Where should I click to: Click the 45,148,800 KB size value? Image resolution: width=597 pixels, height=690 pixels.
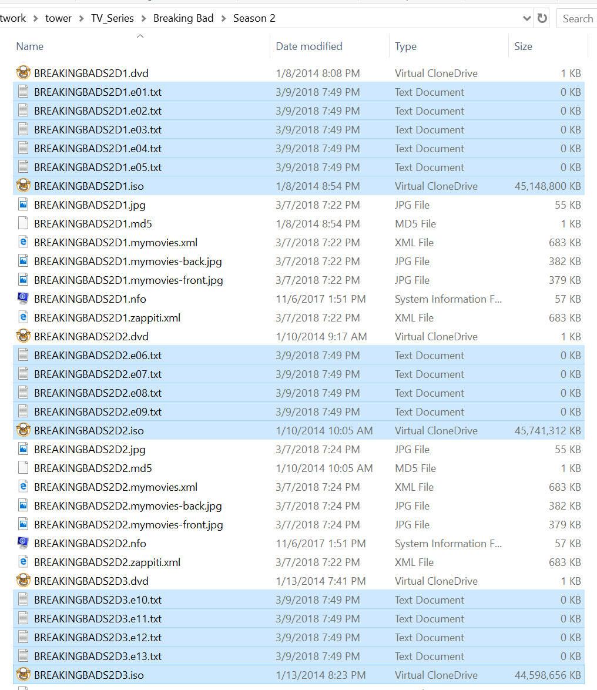[548, 186]
